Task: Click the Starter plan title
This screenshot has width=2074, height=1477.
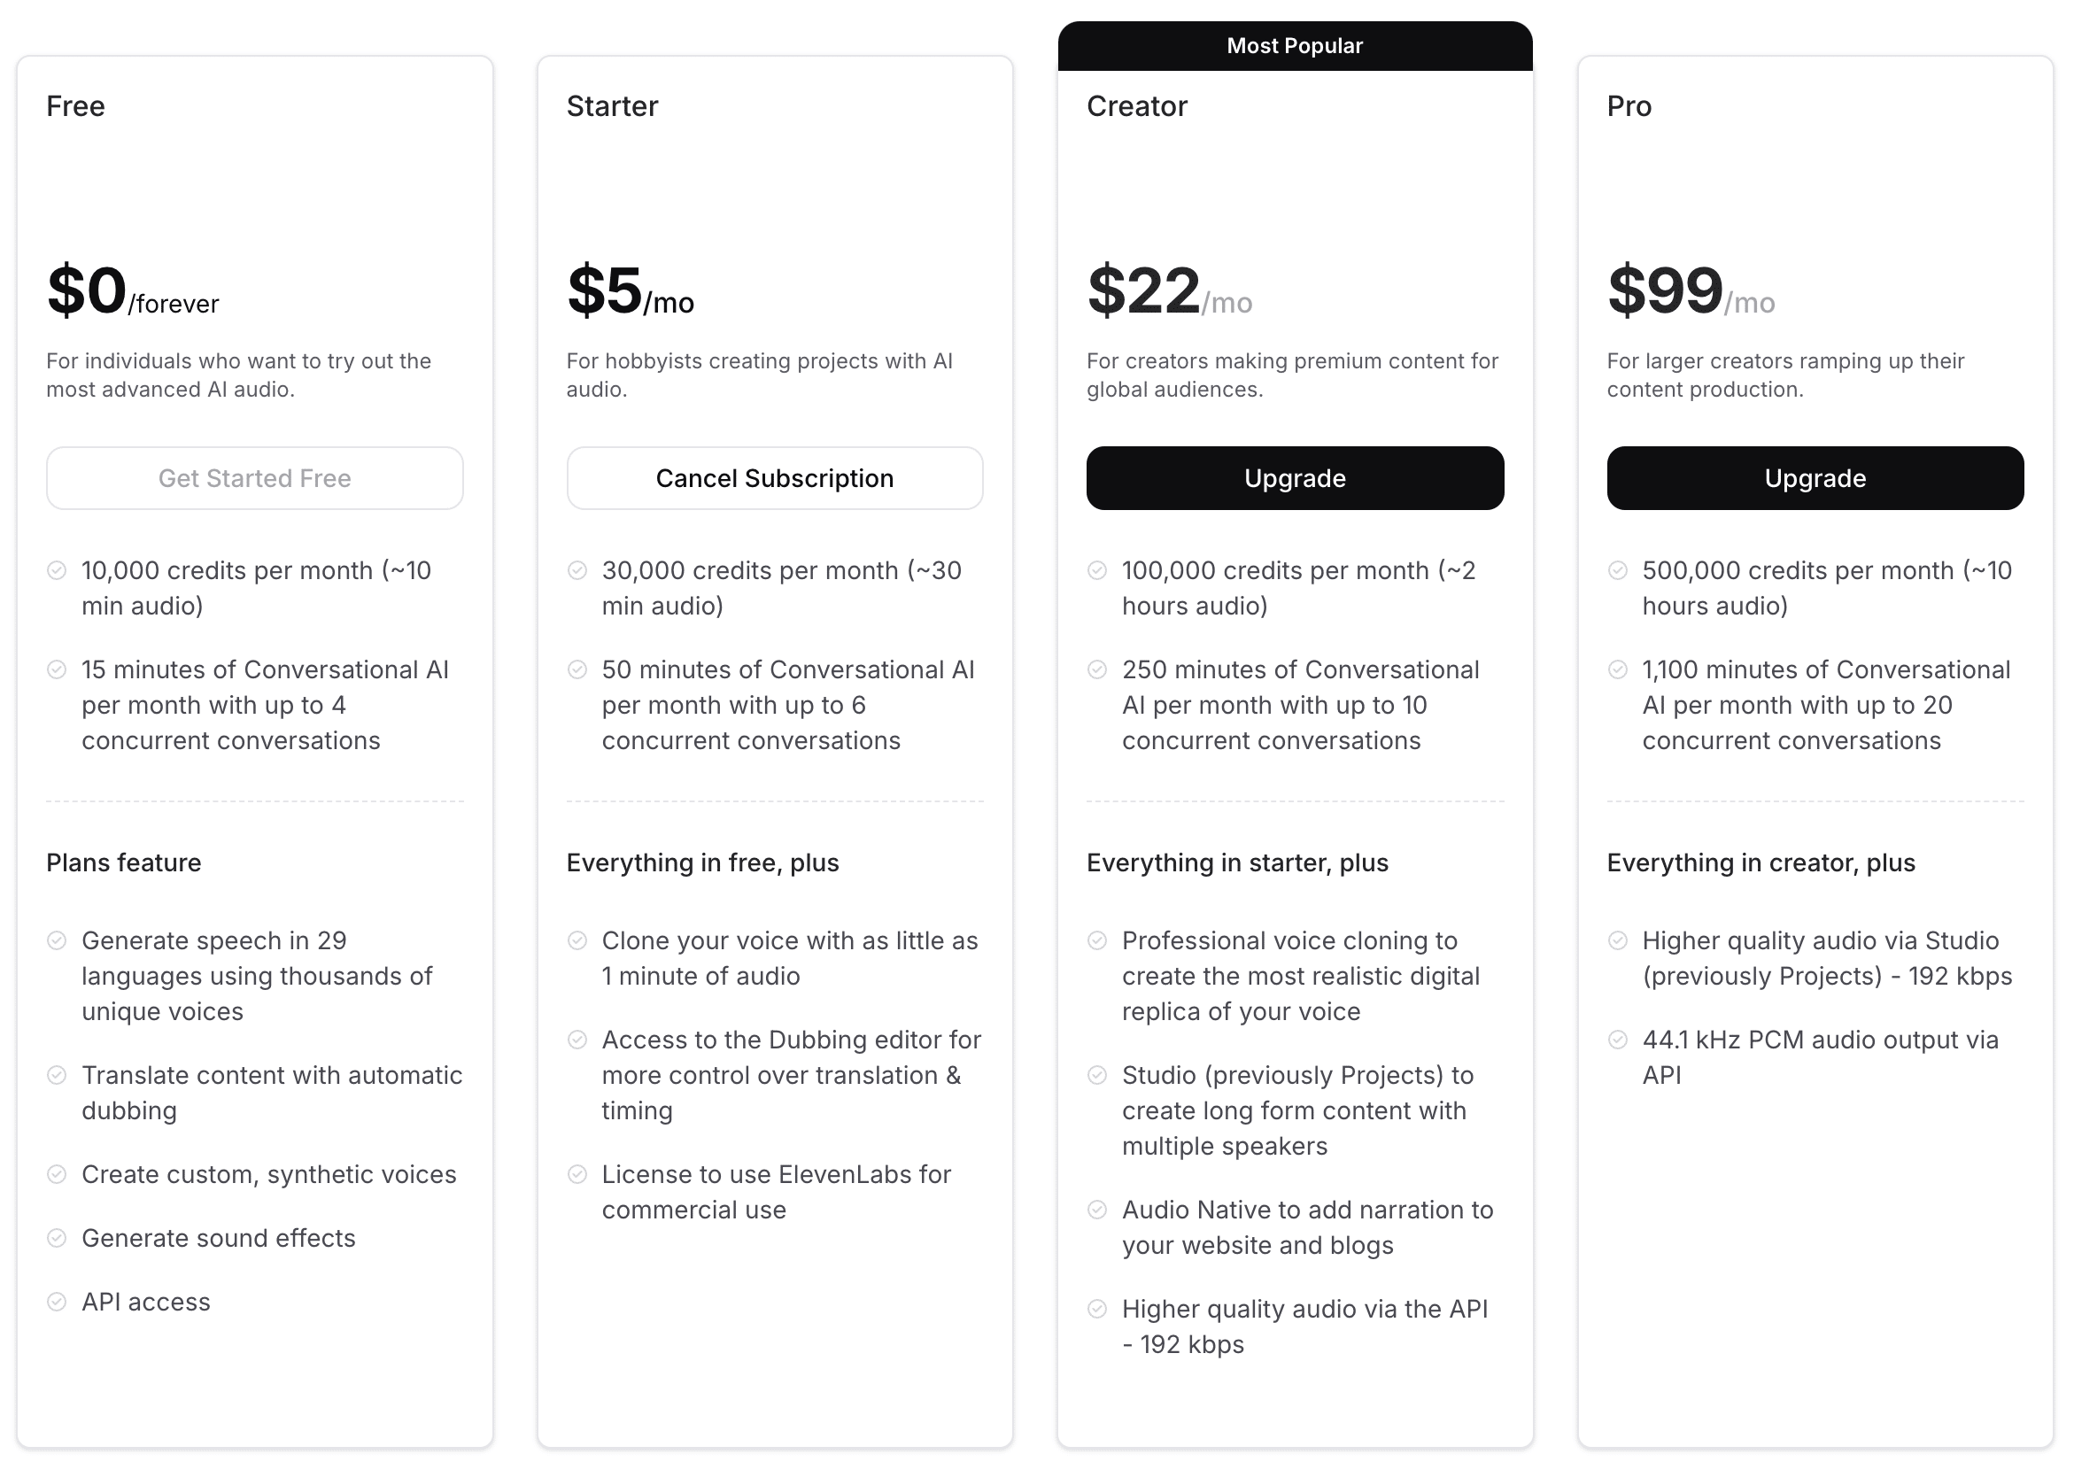Action: point(611,106)
